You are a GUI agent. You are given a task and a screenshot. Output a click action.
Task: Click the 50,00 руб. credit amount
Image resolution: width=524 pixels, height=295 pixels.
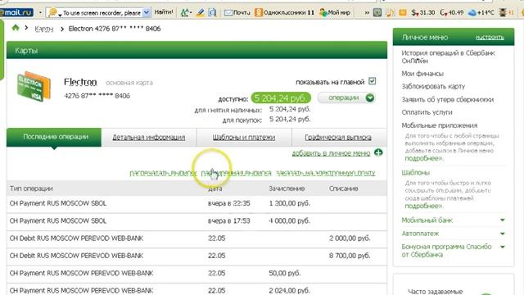click(x=285, y=273)
